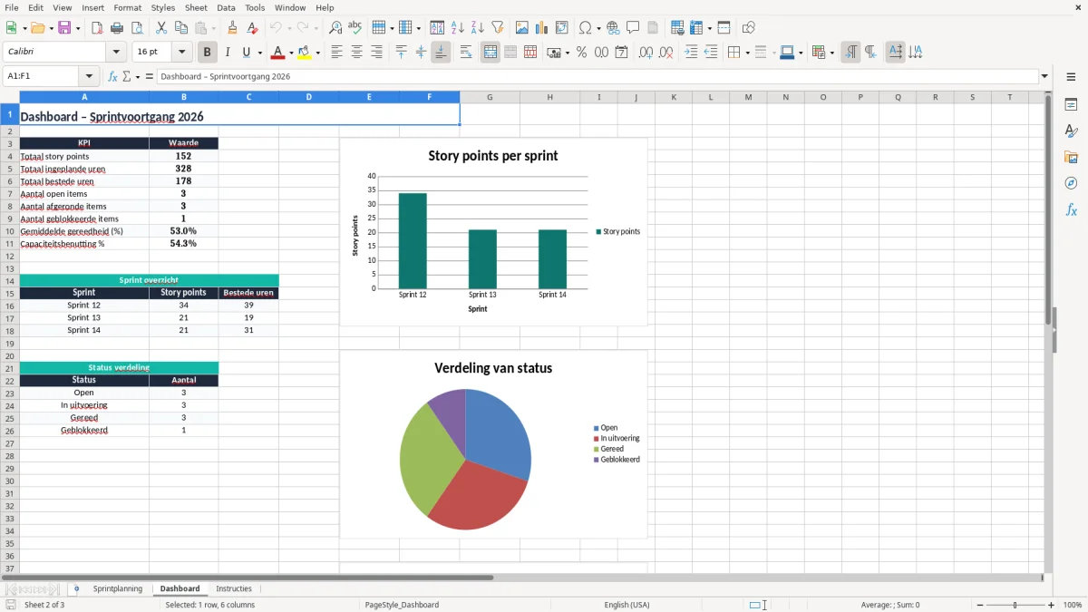Open the font color dropdown arrow
Screen dimensions: 1088x612
coord(291,53)
